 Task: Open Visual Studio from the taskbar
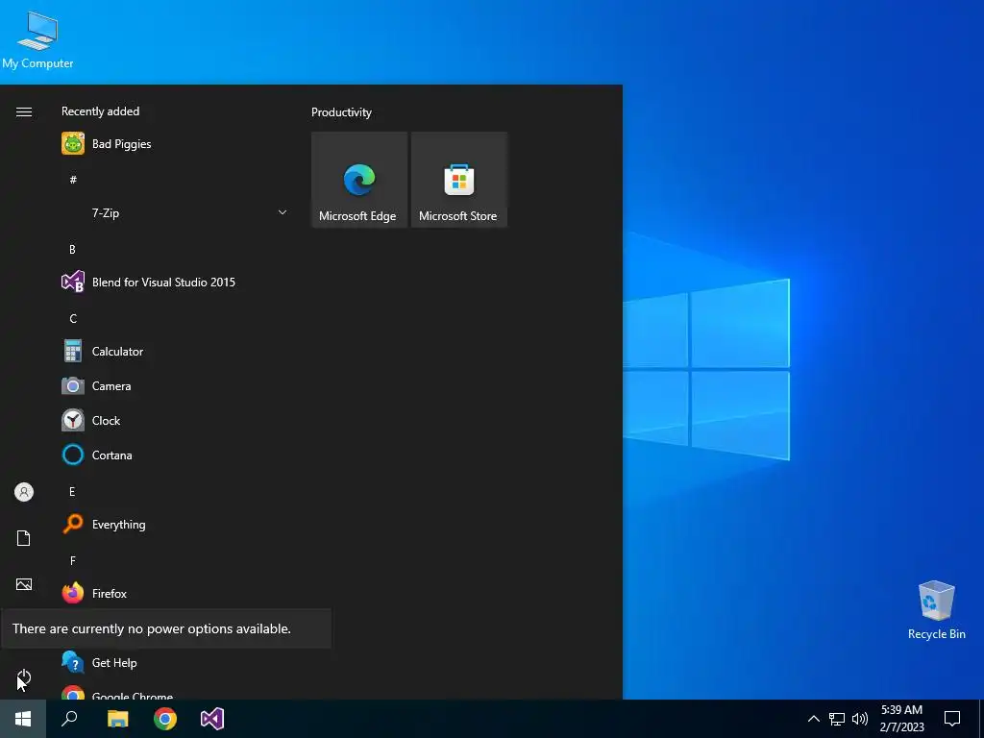[x=212, y=719]
